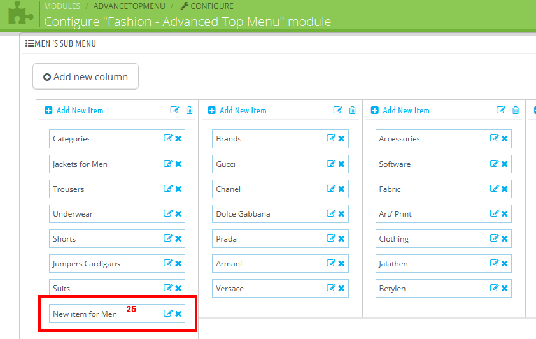Add New Item in the Categories column

coord(74,110)
